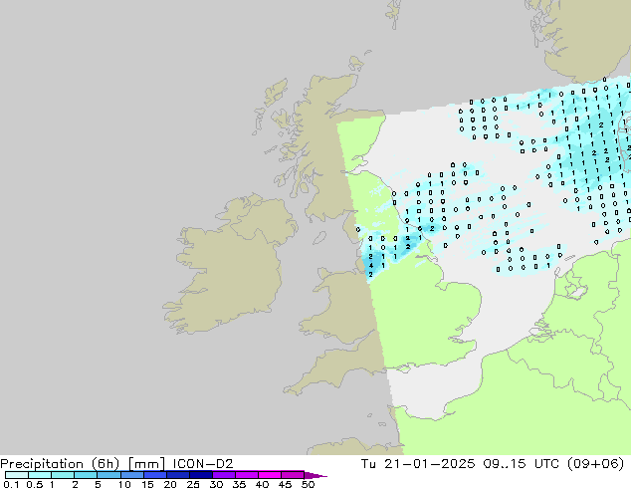The image size is (631, 488).
Task: Click the 0.1 to 0.5 mm legend swatch
Action: [x=17, y=475]
